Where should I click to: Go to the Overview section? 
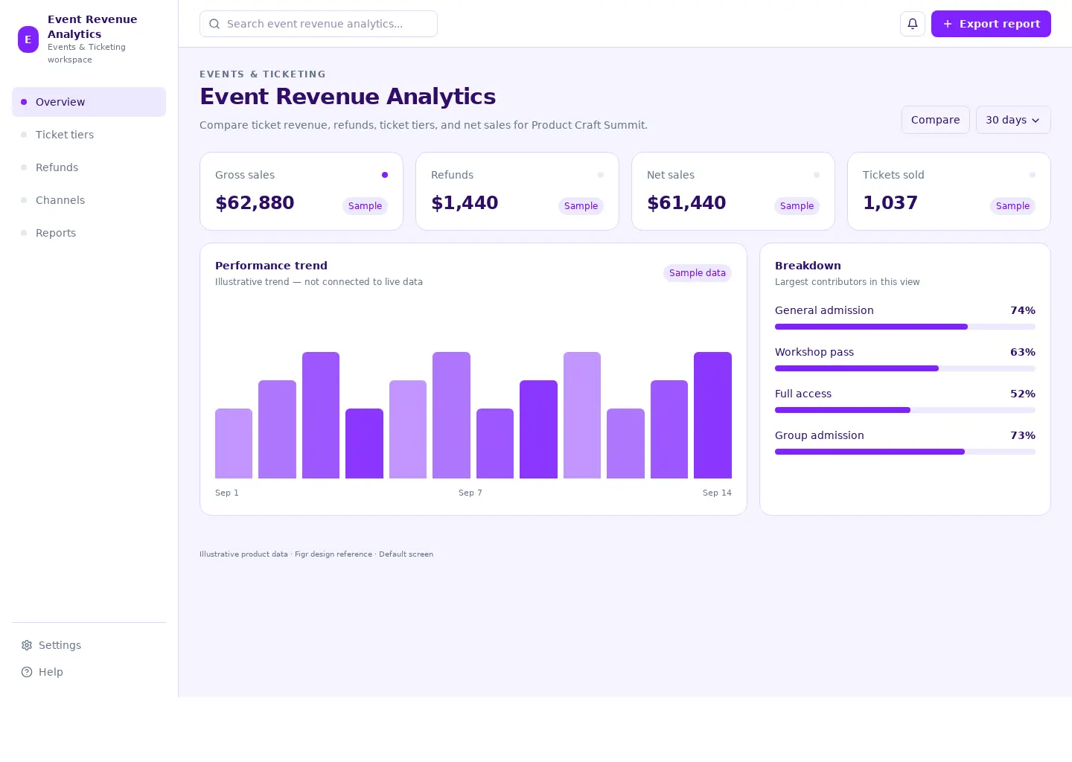(x=89, y=102)
